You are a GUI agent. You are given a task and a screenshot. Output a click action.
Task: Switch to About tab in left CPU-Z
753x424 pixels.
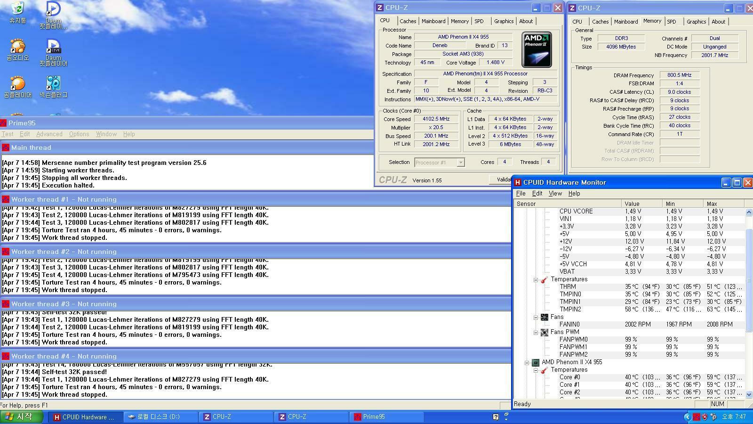point(526,21)
